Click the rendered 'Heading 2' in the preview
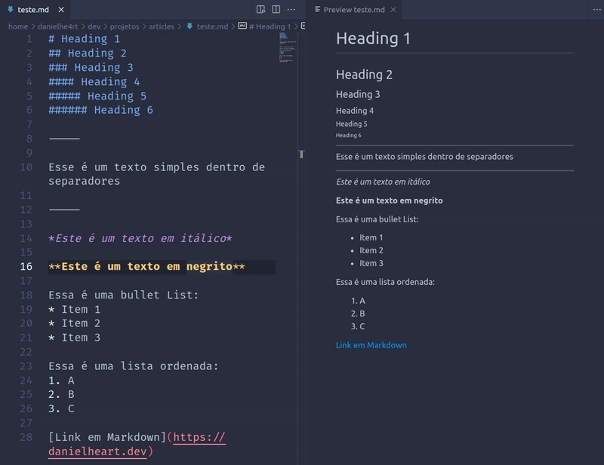Viewport: 604px width, 465px height. coord(364,75)
